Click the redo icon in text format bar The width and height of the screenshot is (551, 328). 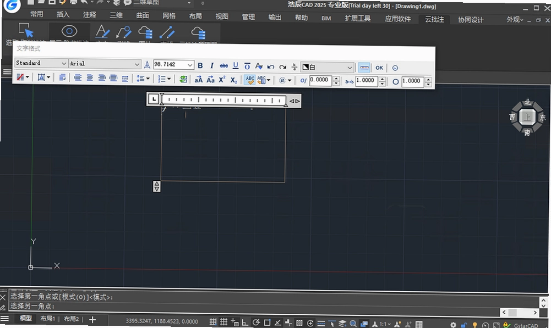coord(282,66)
